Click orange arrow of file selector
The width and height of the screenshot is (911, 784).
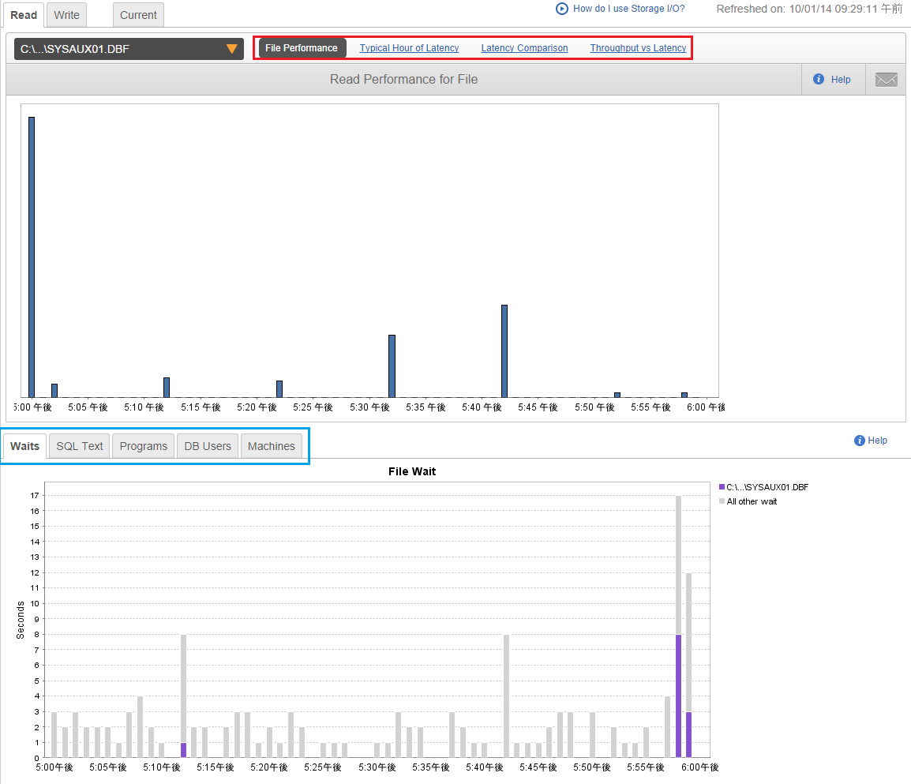[232, 49]
